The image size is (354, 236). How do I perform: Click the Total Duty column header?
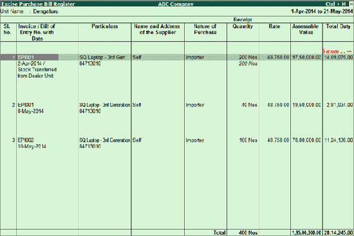[x=338, y=26]
